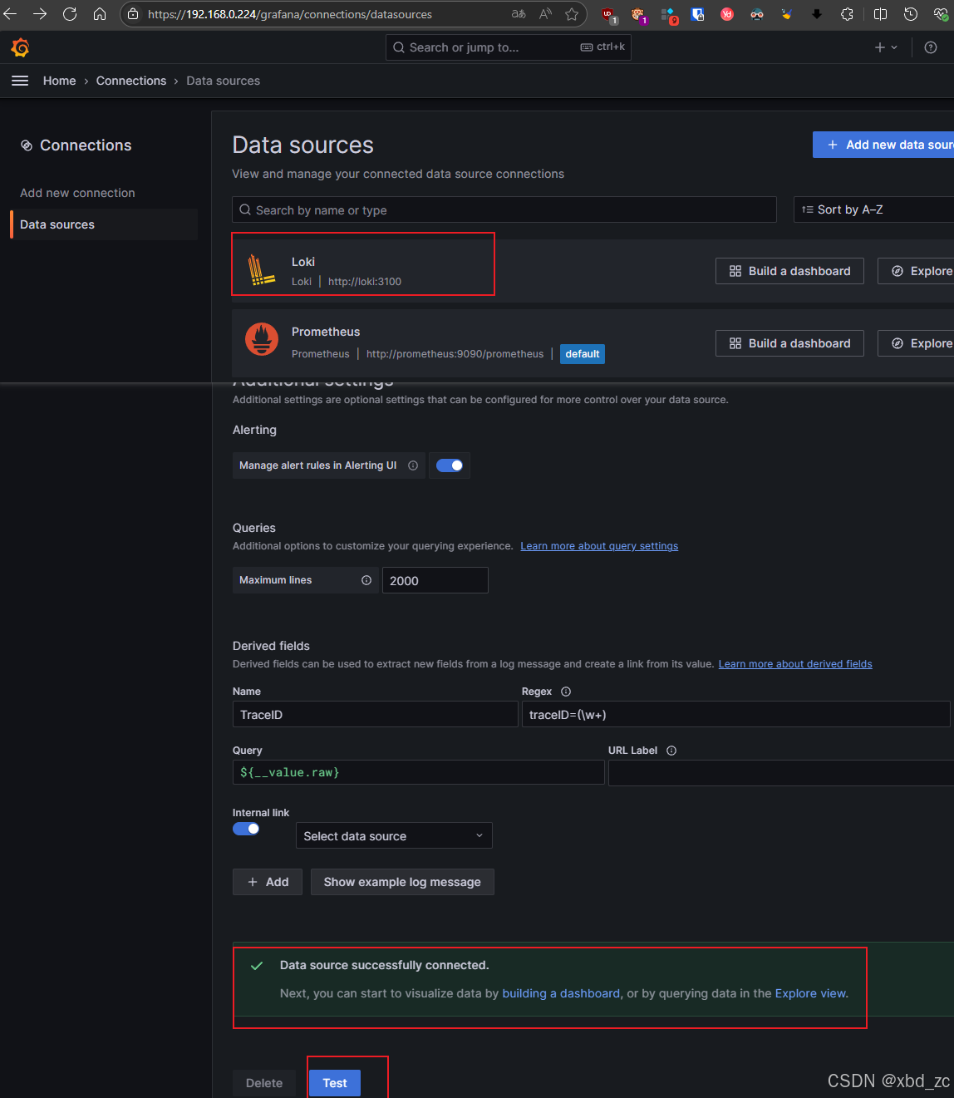Click the Prometheus data source logo

(262, 339)
